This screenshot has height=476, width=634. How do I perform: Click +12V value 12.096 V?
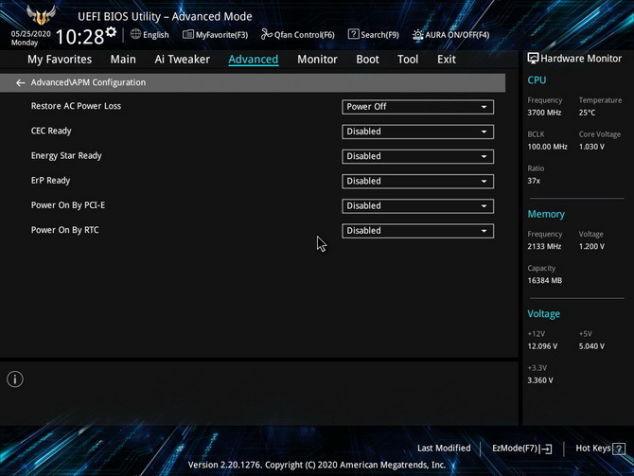542,346
